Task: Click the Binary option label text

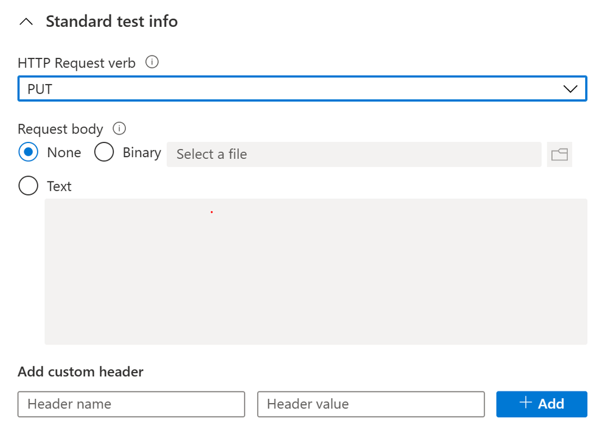Action: tap(142, 153)
